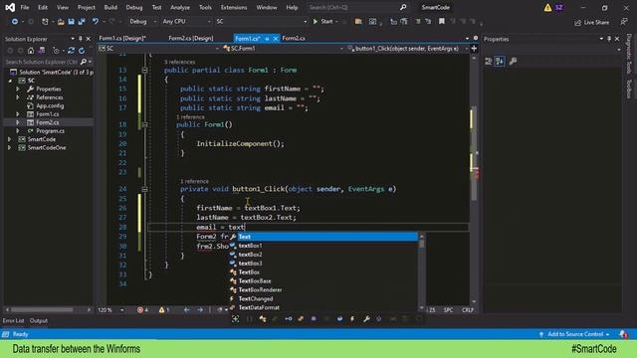This screenshot has height=358, width=637.
Task: Collapse the Form1() constructor outlining box
Action: [144, 124]
